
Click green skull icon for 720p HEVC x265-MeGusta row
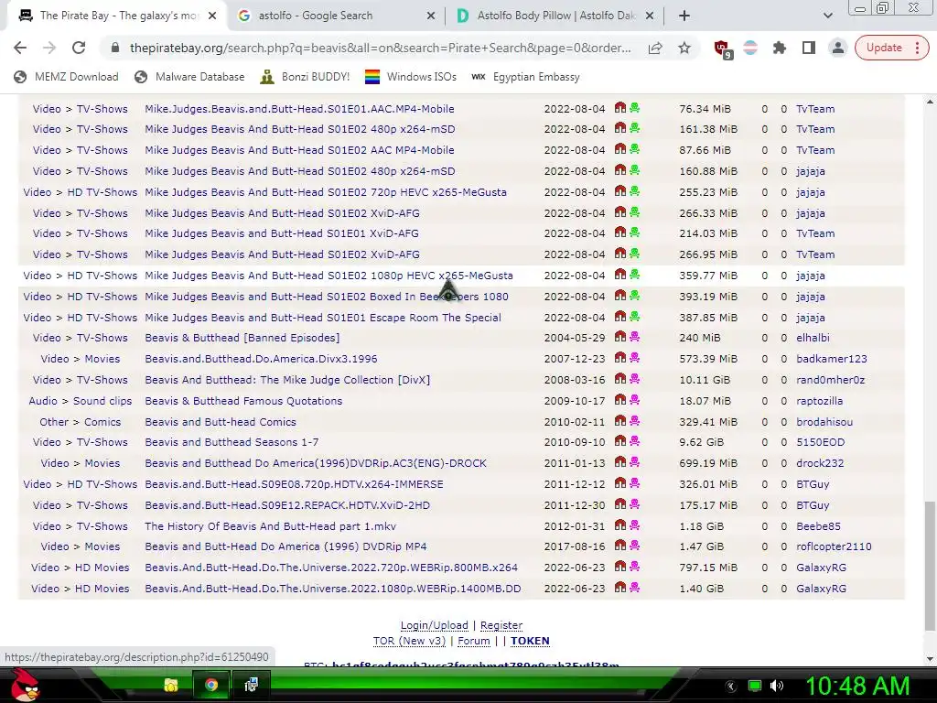point(635,191)
